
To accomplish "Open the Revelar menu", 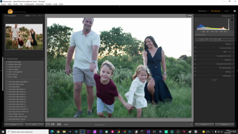I will pyautogui.click(x=16, y=4).
